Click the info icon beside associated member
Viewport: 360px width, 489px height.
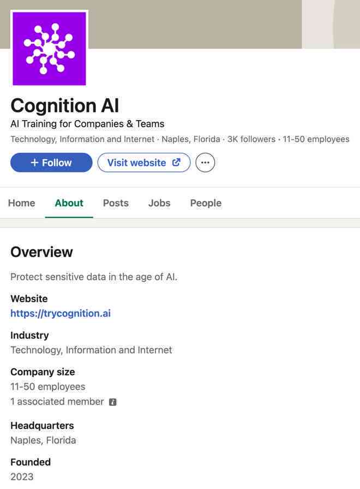click(x=113, y=402)
